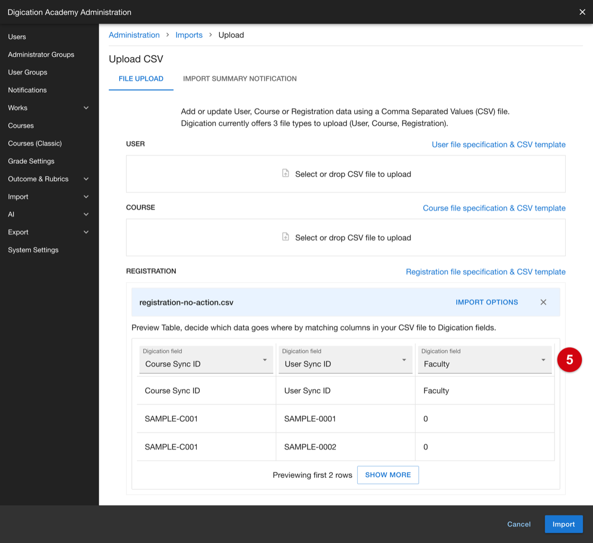Switch to the File Upload tab
Viewport: 593px width, 543px height.
point(141,79)
